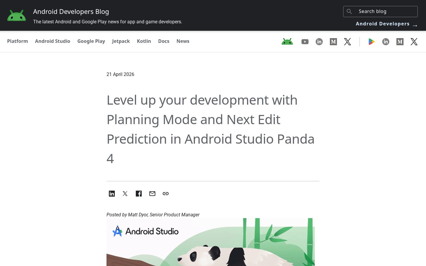
Task: Share the article on Facebook
Action: pos(139,194)
